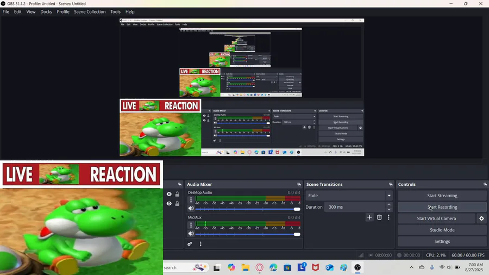Image resolution: width=489 pixels, height=275 pixels.
Task: Open Desktop Audio three-dot options menu
Action: pyautogui.click(x=191, y=200)
